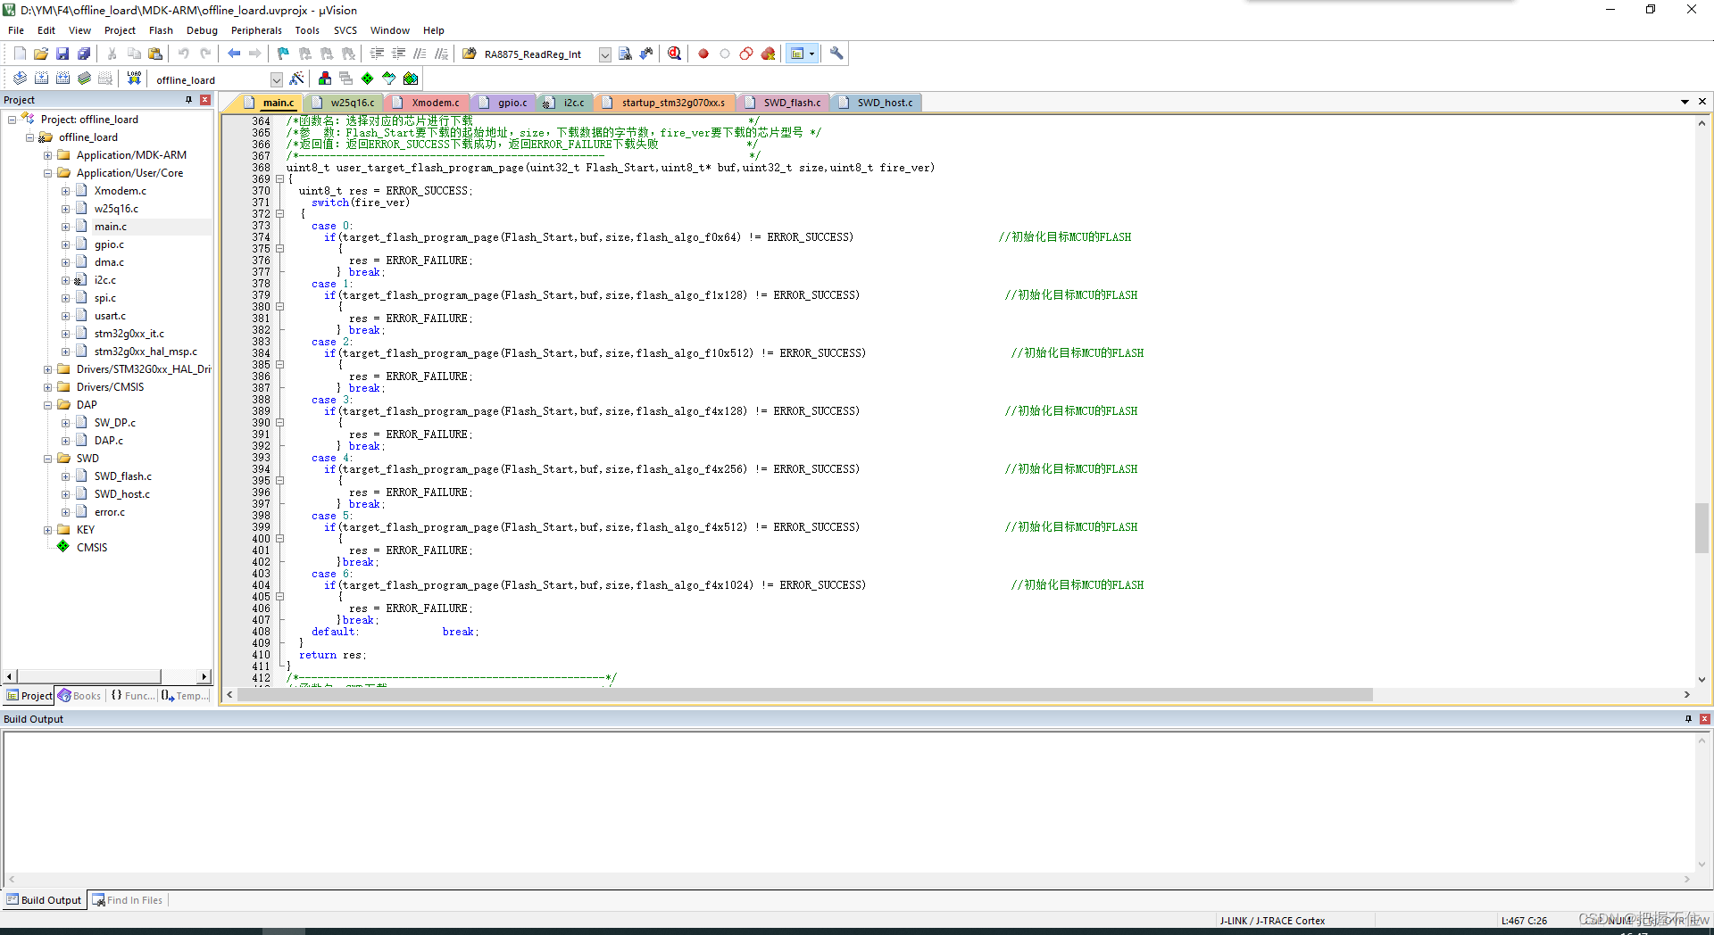1714x935 pixels.
Task: Show the Functions panel tab
Action: coord(132,696)
